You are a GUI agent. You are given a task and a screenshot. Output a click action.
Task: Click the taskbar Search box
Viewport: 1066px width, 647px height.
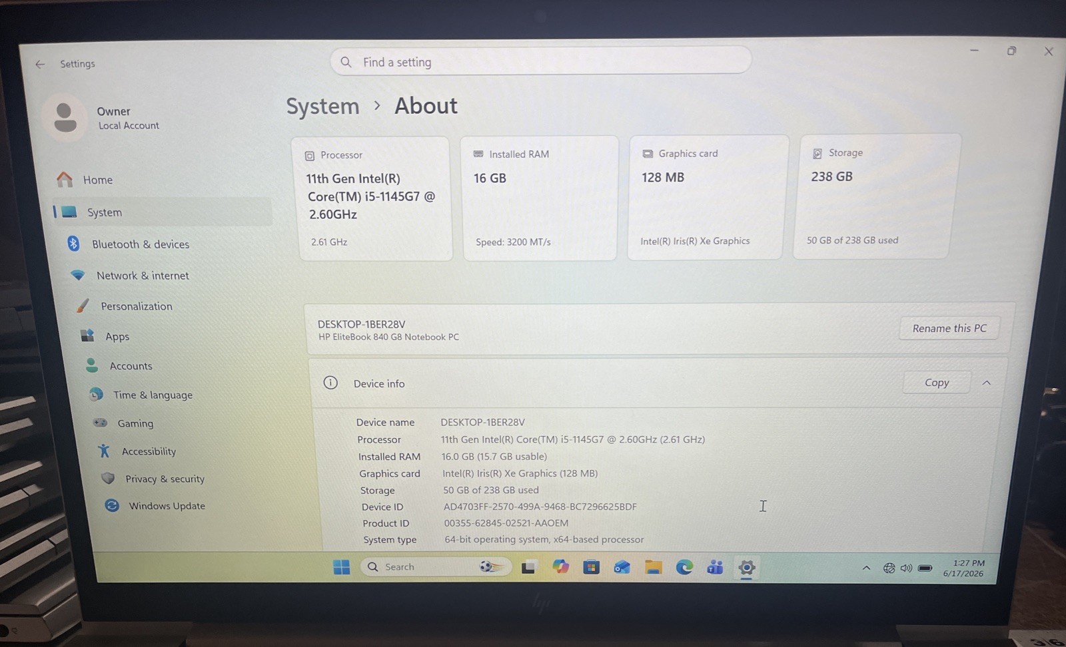[436, 566]
